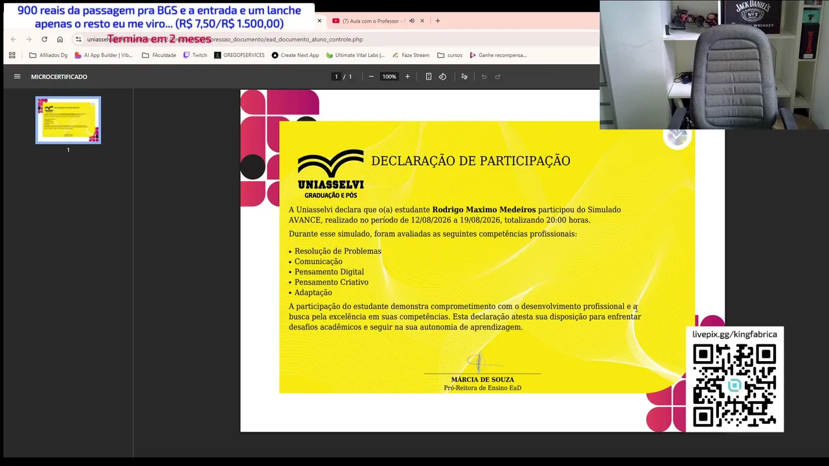Image resolution: width=829 pixels, height=466 pixels.
Task: Click the name Rodrigo Maximo Medeiros
Action: click(x=484, y=210)
